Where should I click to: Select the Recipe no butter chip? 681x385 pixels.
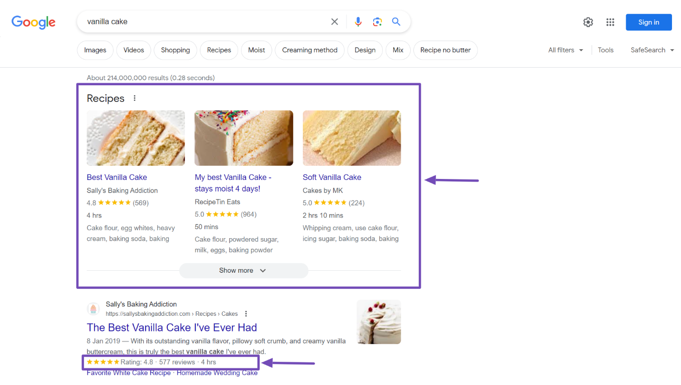click(x=445, y=50)
